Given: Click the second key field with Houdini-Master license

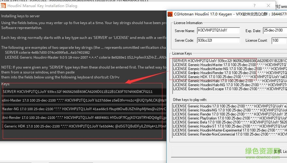Looking at the screenshot, I should pyautogui.click(x=84, y=100).
